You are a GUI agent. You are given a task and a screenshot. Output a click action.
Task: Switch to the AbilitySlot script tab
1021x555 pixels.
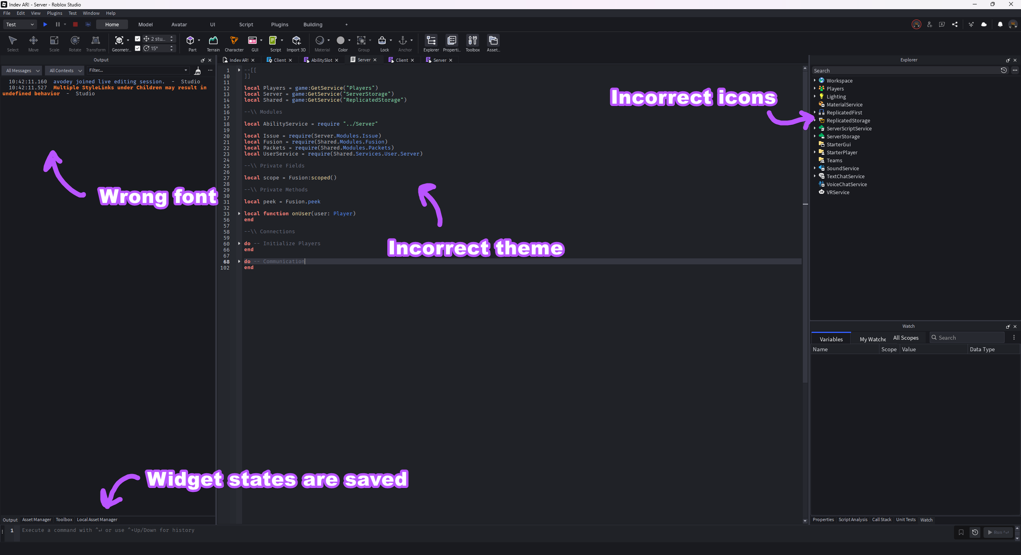click(x=321, y=60)
